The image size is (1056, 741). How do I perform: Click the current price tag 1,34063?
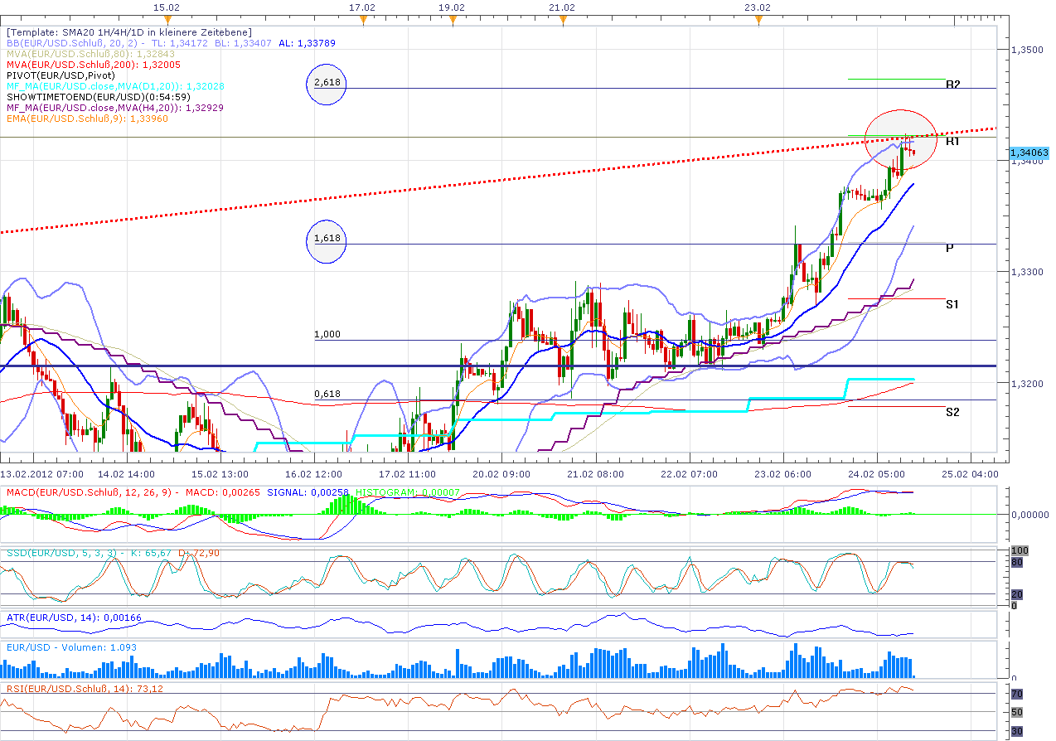[x=1029, y=153]
